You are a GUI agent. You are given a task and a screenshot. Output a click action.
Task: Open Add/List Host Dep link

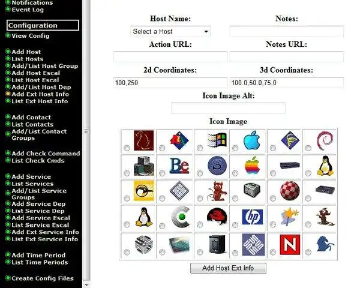41,87
